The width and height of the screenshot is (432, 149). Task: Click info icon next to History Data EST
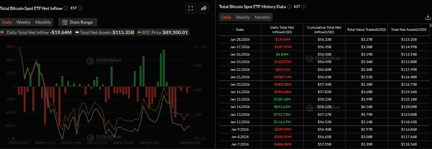coord(304,7)
